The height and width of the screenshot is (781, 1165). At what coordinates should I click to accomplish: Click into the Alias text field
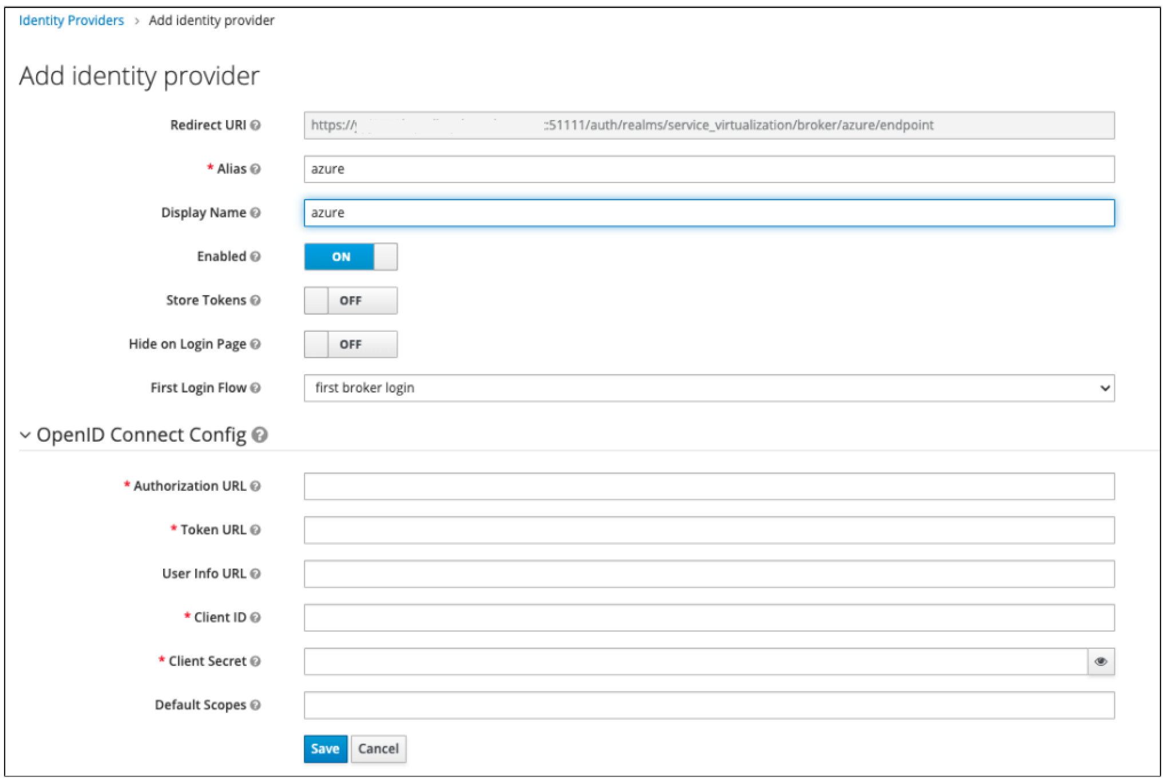click(x=708, y=169)
